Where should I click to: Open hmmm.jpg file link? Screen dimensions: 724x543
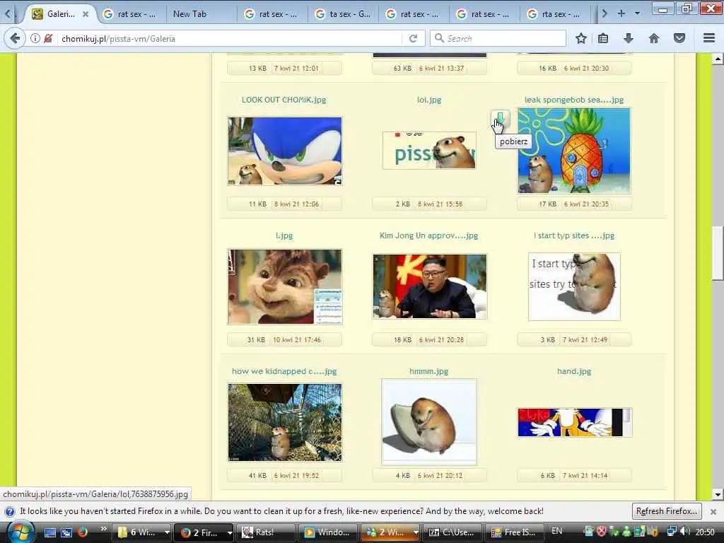coord(428,371)
